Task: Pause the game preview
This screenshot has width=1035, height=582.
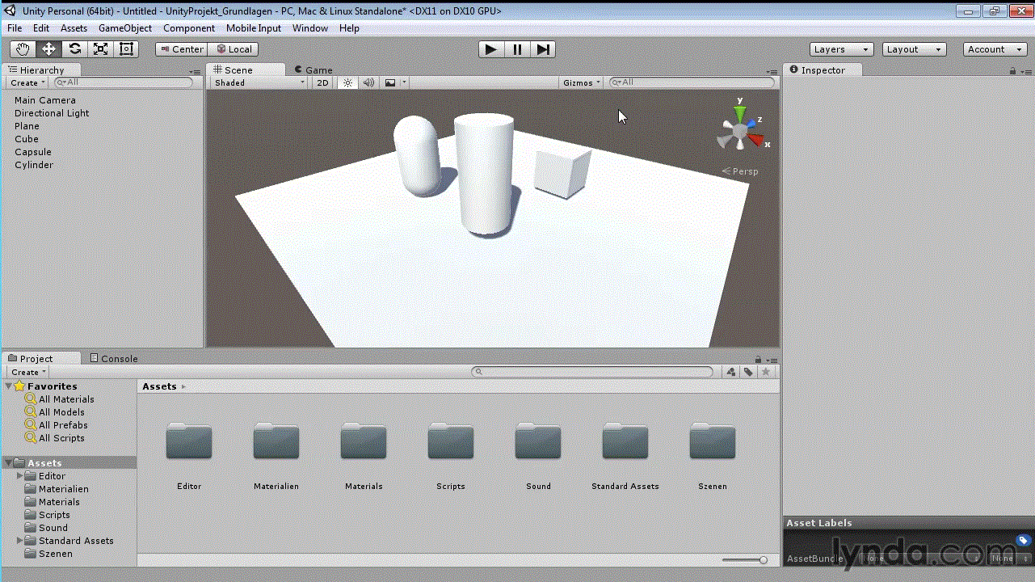Action: 517,49
